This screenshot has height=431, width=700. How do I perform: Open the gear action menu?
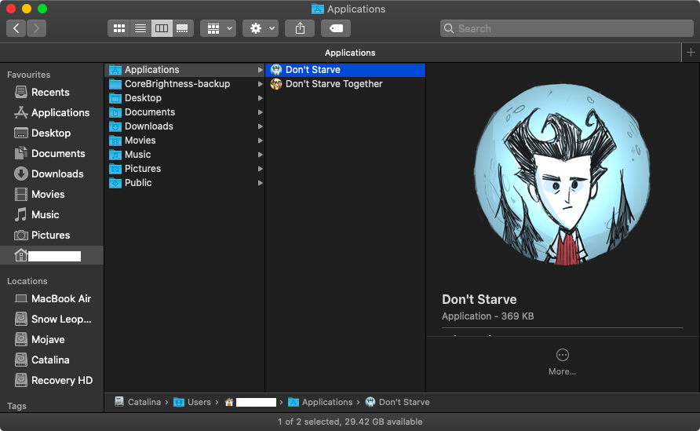[x=261, y=28]
